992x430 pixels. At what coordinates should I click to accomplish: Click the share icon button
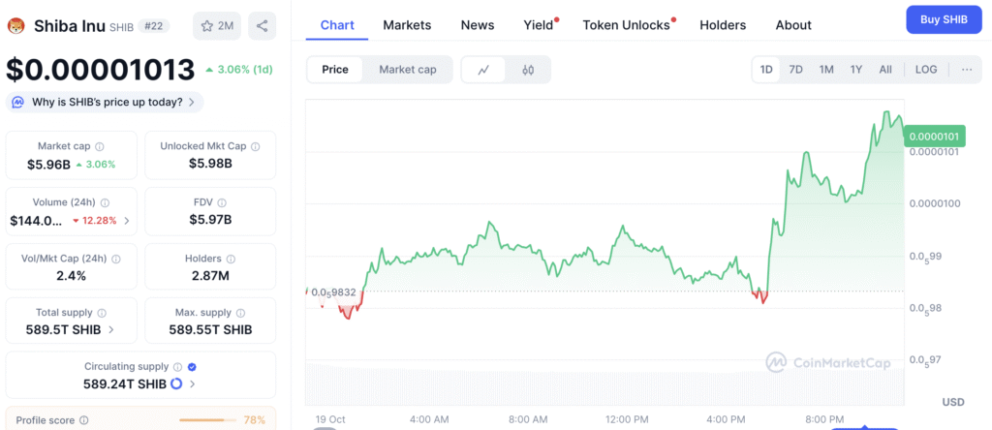pyautogui.click(x=262, y=26)
